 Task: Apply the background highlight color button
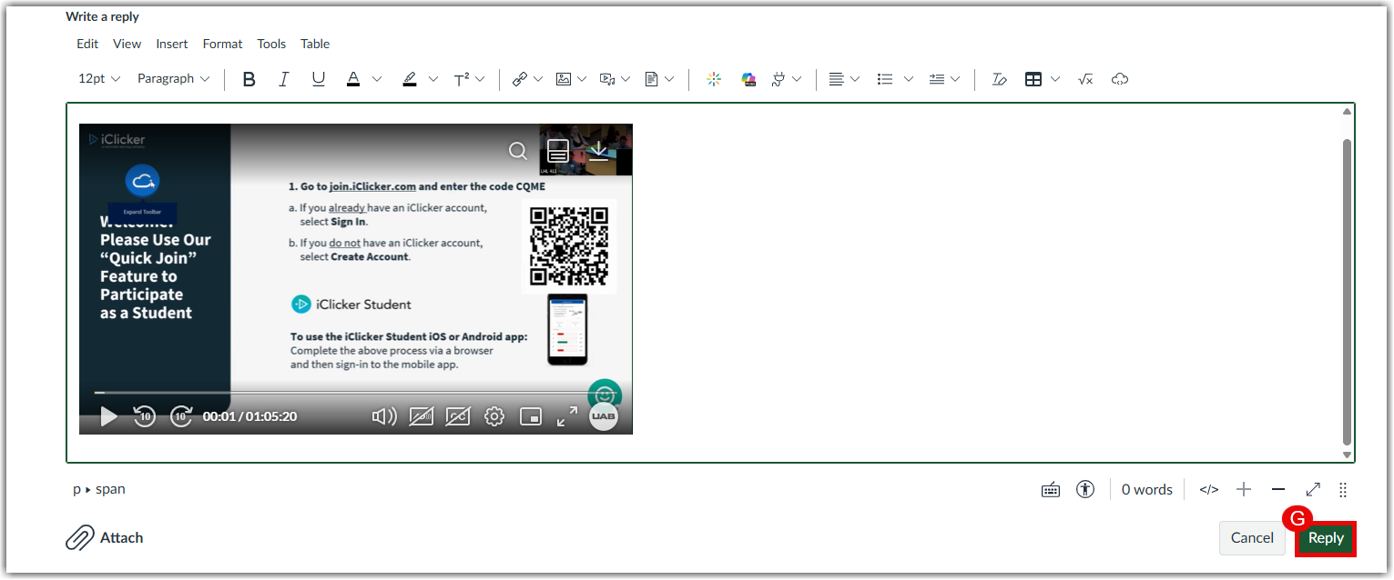410,79
